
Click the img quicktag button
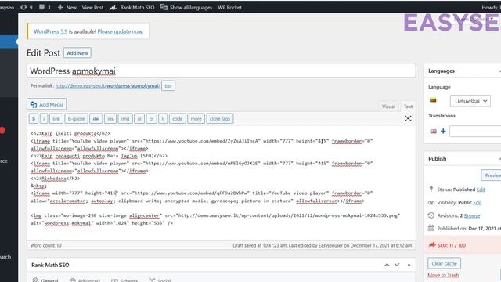[125, 118]
